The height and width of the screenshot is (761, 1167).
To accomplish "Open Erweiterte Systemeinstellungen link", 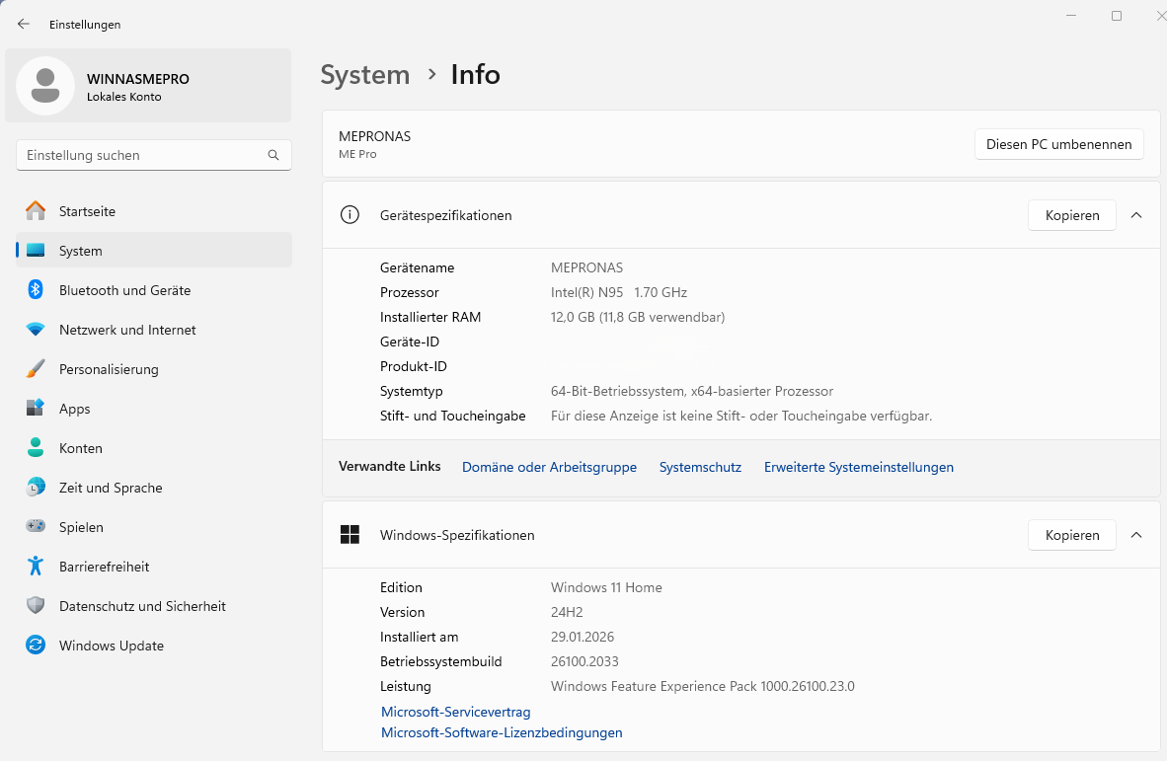I will click(858, 467).
